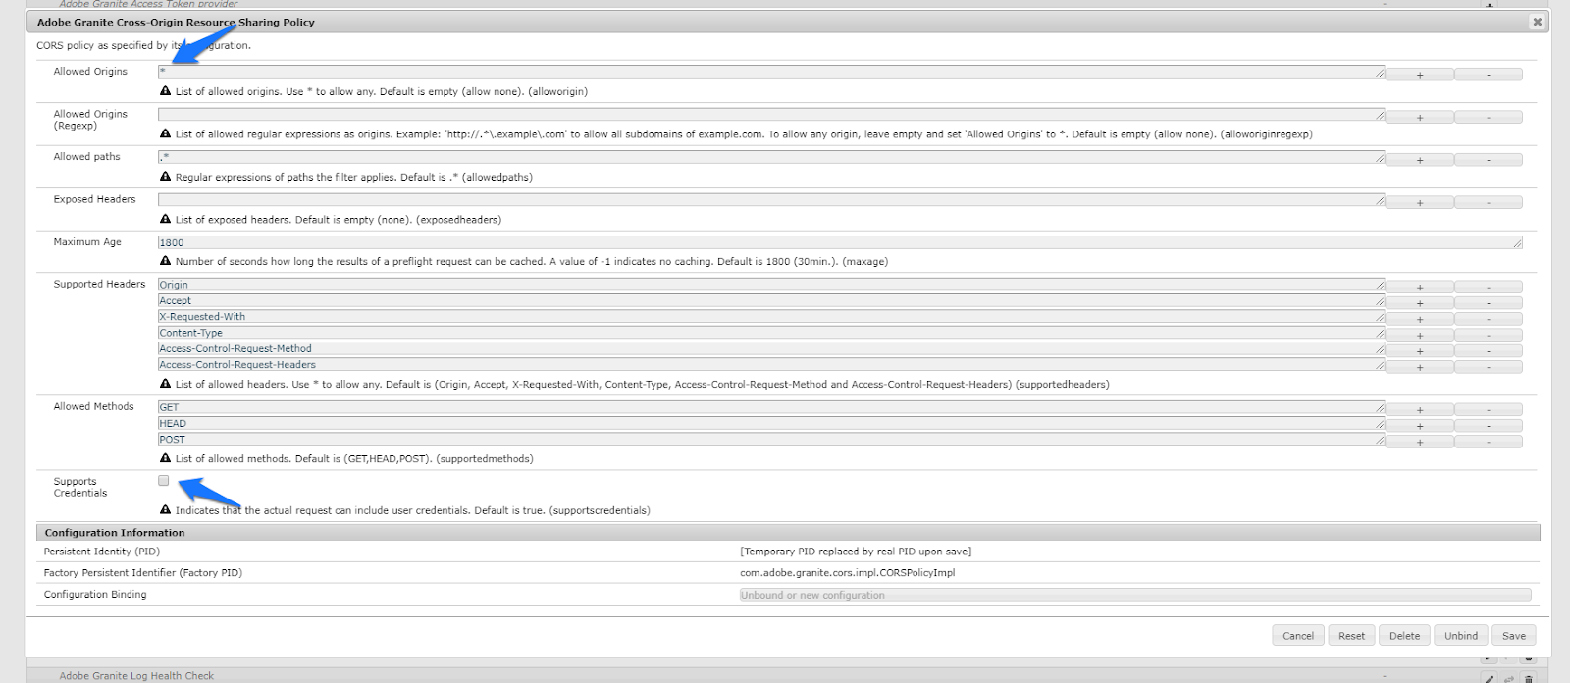Edit the Accept supported header field
Screen dimensions: 1570x683
(x=771, y=301)
